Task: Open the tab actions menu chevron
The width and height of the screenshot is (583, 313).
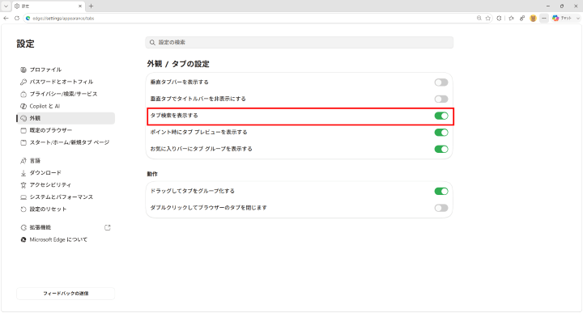Action: (x=6, y=6)
